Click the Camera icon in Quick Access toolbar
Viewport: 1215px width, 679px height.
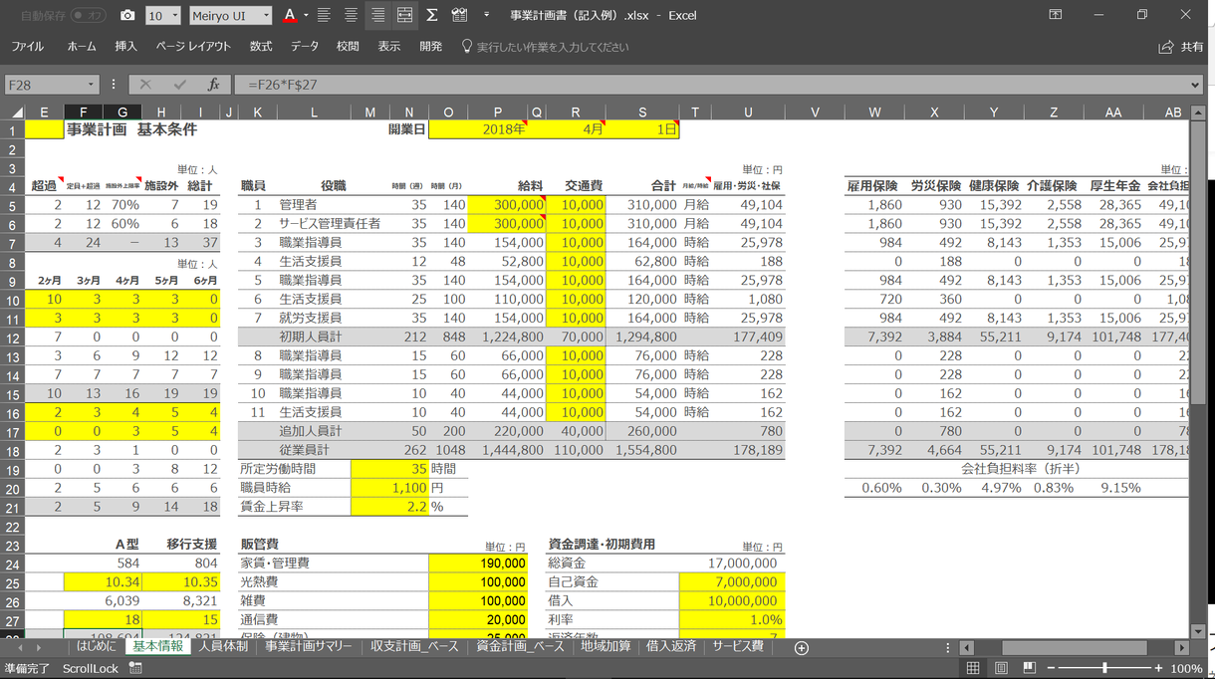tap(127, 16)
